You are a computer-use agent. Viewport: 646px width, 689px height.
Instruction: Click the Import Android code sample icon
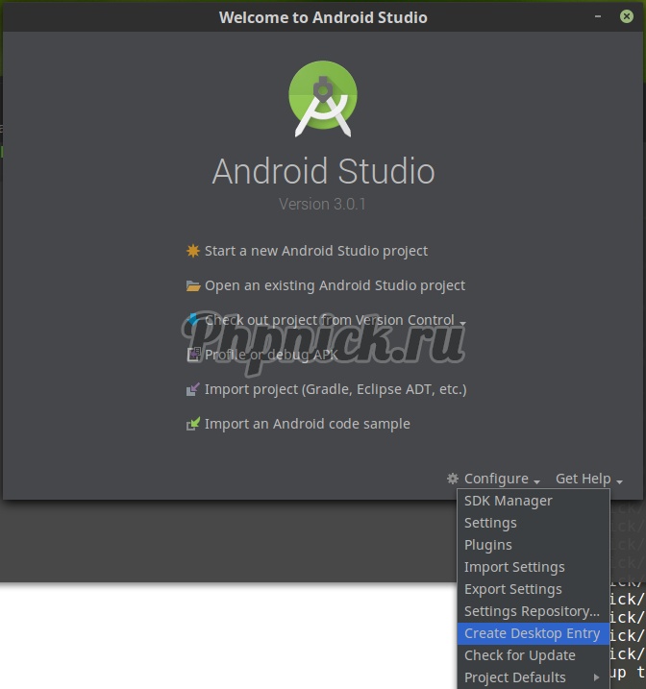click(x=192, y=424)
